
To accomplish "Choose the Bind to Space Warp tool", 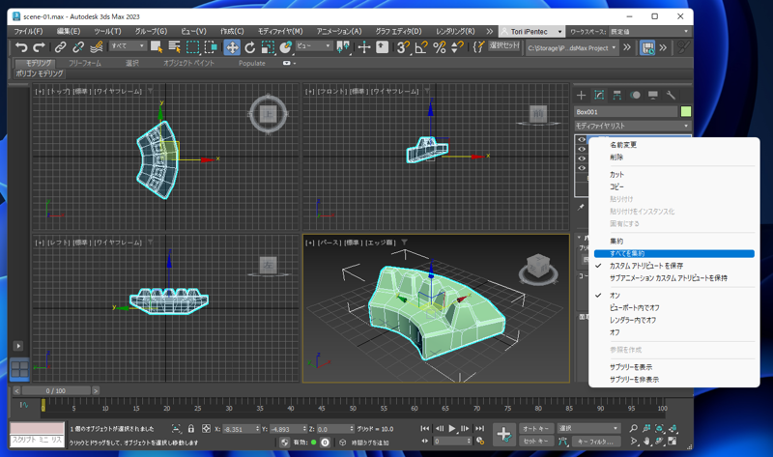I will pyautogui.click(x=96, y=46).
